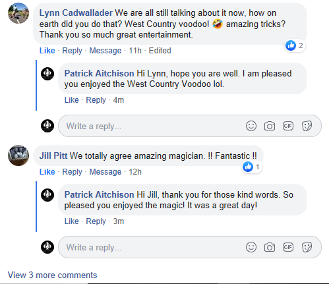Open Jill Pitt's profile picture
The width and height of the screenshot is (329, 284).
(x=18, y=156)
